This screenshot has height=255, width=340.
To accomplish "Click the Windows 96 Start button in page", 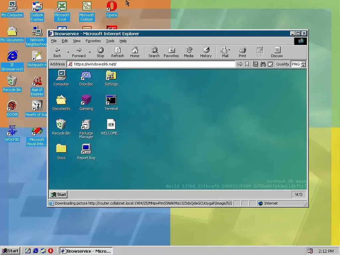I will pos(58,195).
